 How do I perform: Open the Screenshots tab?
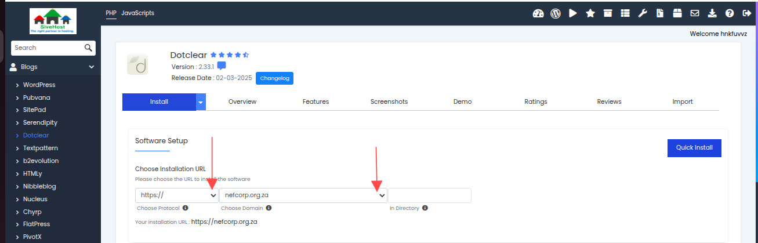coord(389,101)
